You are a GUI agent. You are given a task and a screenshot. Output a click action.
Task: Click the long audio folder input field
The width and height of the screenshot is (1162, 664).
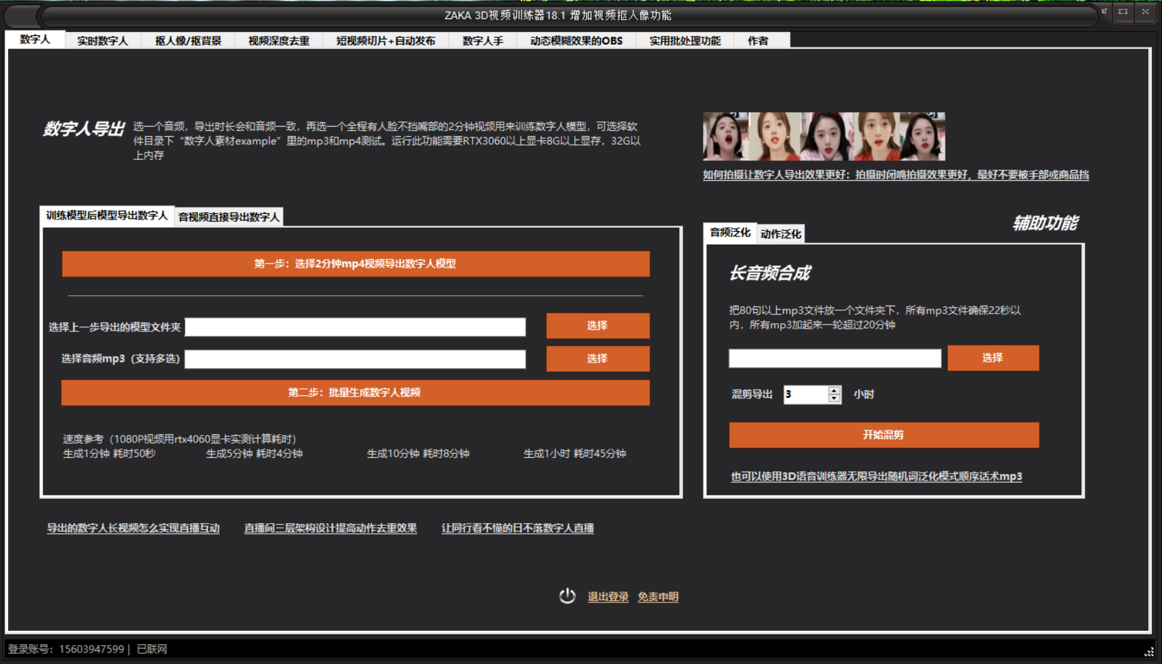[834, 358]
